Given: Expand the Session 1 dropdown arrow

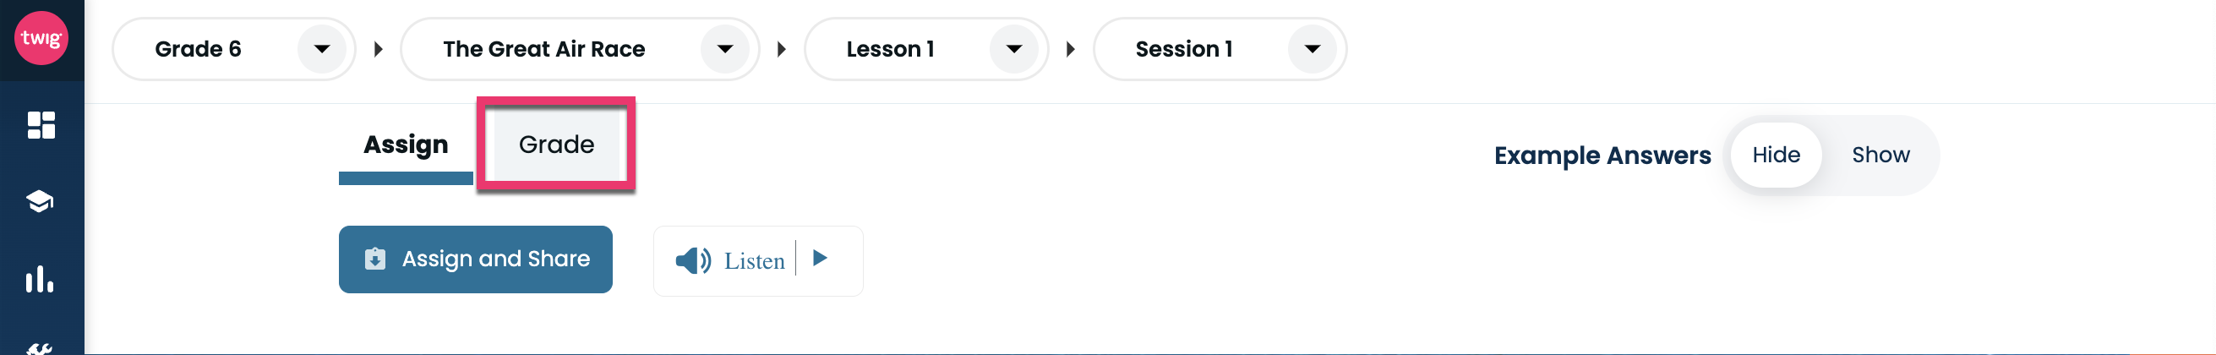Looking at the screenshot, I should (x=1312, y=49).
